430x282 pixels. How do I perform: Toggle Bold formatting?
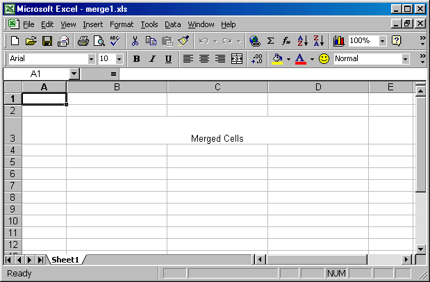click(x=136, y=59)
